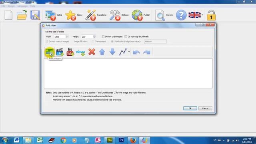Toggle Do not stretch images checkbox

tap(47, 42)
